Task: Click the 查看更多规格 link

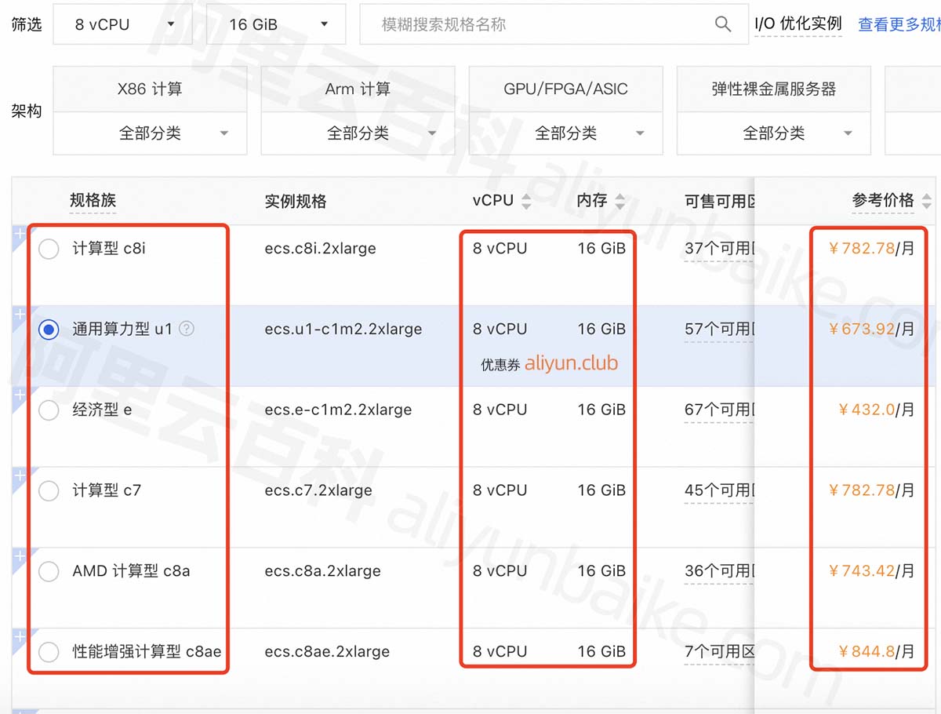Action: point(899,24)
